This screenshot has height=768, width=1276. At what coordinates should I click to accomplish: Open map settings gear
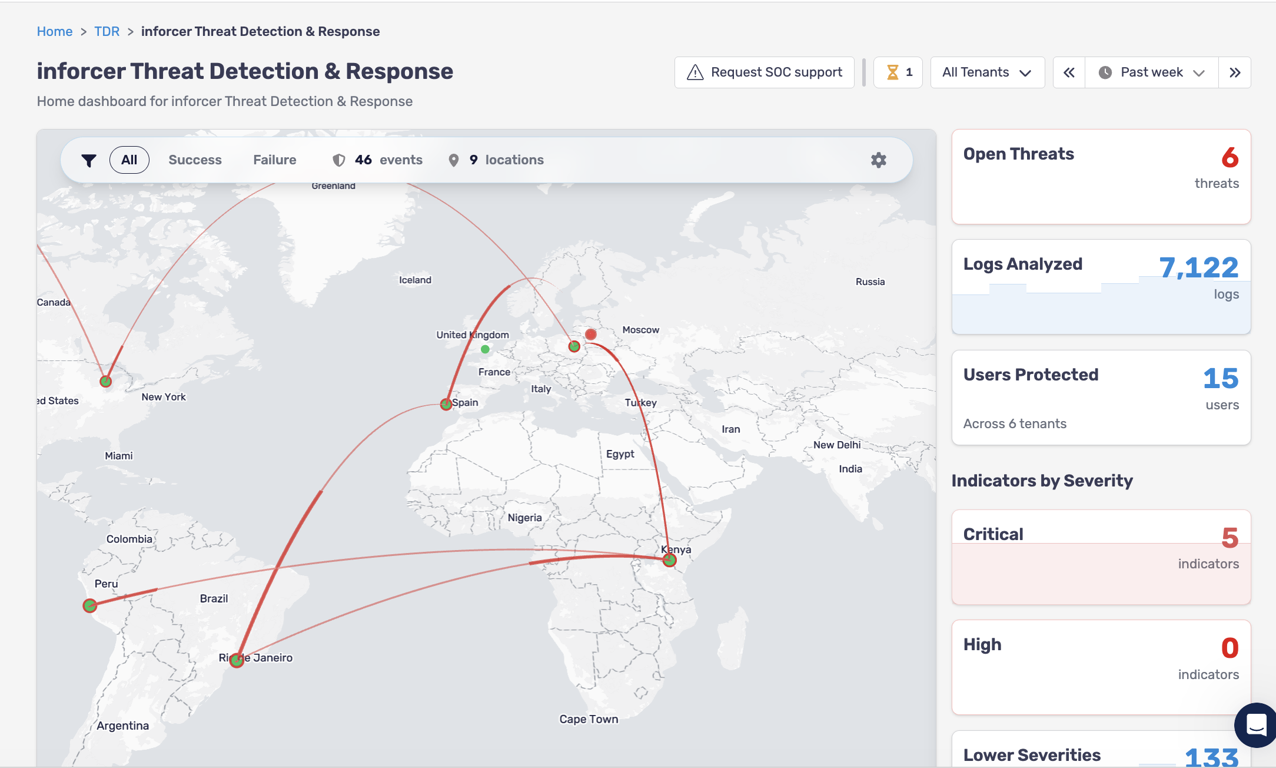click(878, 160)
